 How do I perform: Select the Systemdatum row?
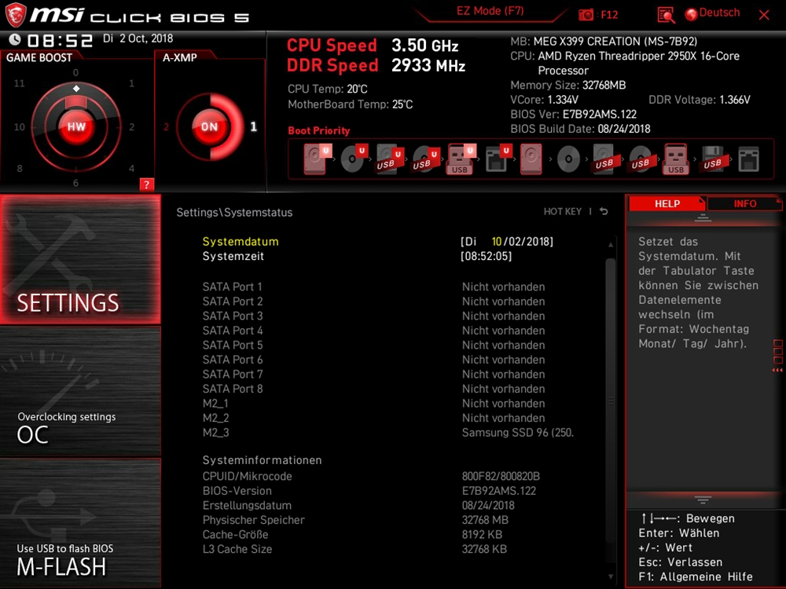point(379,241)
